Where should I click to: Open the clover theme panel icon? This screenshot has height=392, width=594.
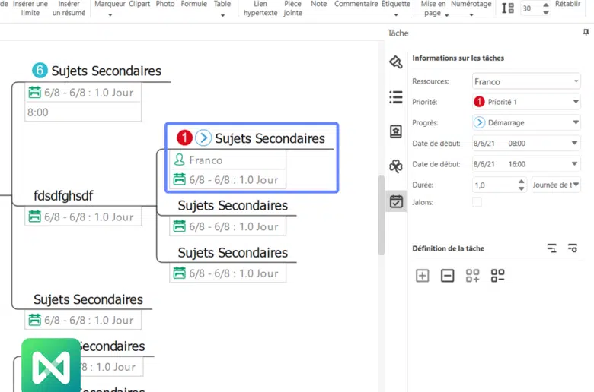395,166
